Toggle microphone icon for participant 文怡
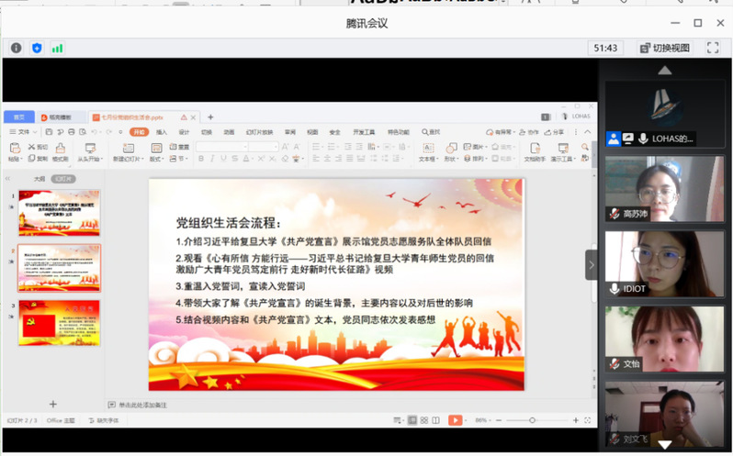Viewport: 733px width, 456px height. (614, 363)
